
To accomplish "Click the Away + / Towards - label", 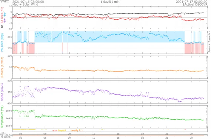I will (209, 42).
